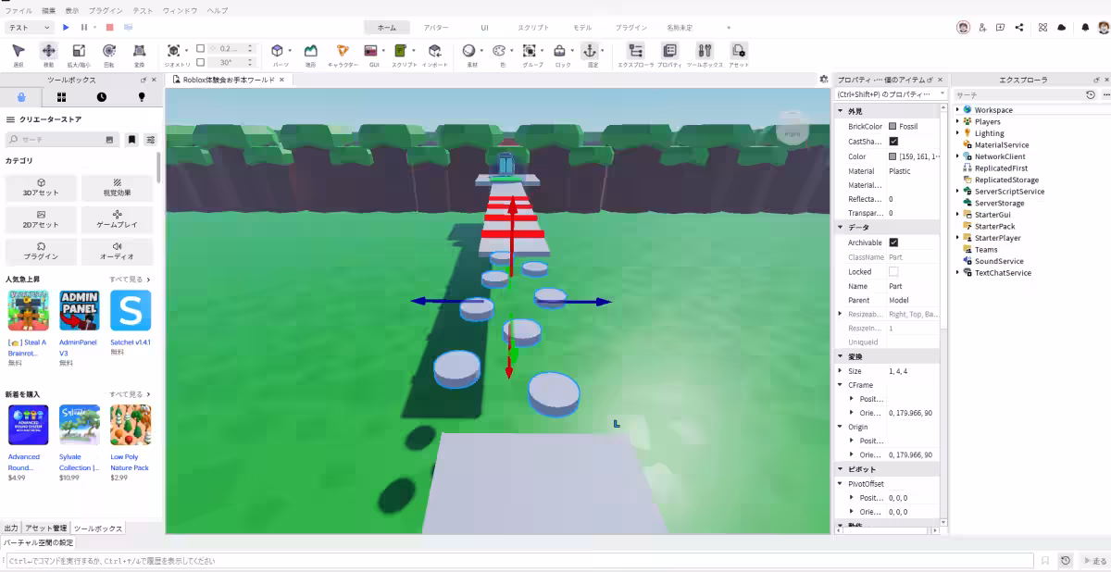Image resolution: width=1111 pixels, height=572 pixels.
Task: Open the recent clock tab in Toolbox
Action: (x=102, y=96)
